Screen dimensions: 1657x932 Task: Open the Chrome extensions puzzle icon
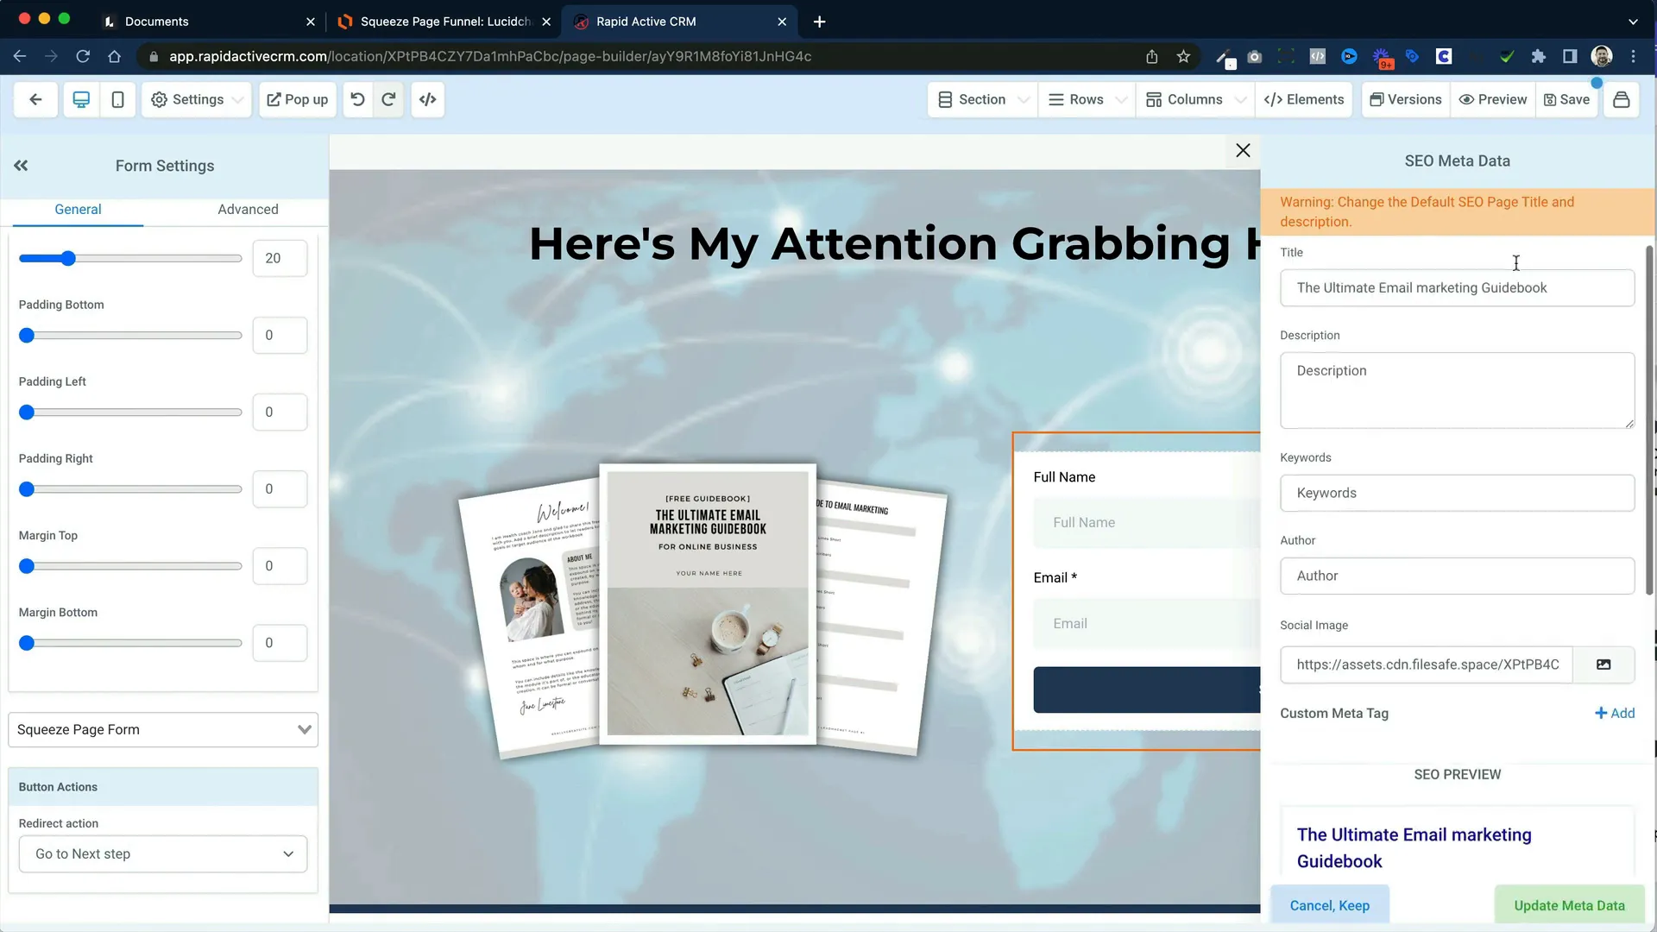1538,56
